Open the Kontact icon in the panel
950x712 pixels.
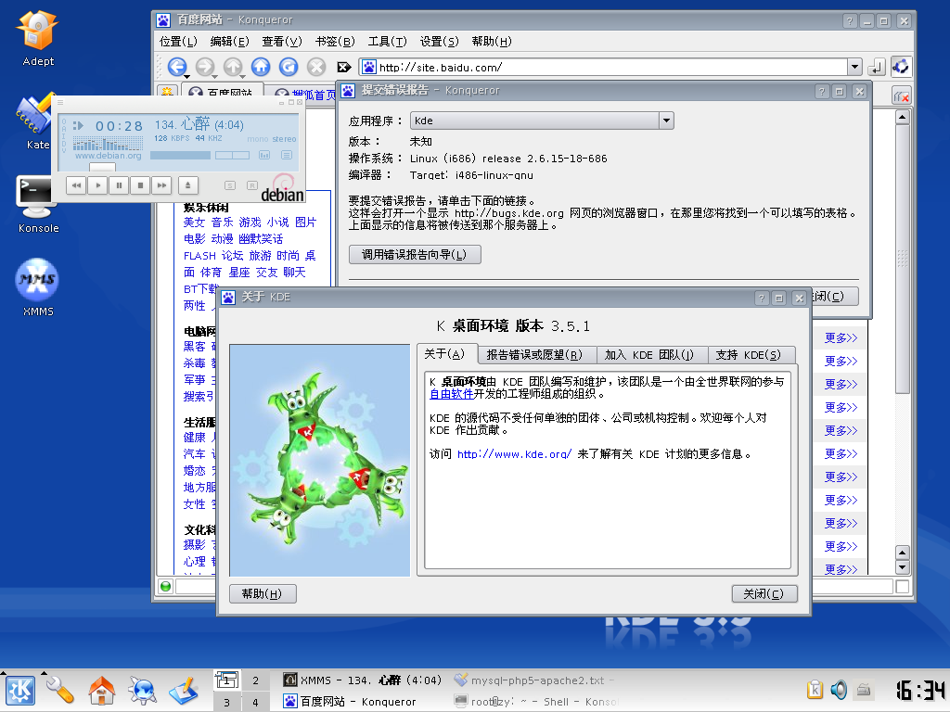[x=184, y=690]
